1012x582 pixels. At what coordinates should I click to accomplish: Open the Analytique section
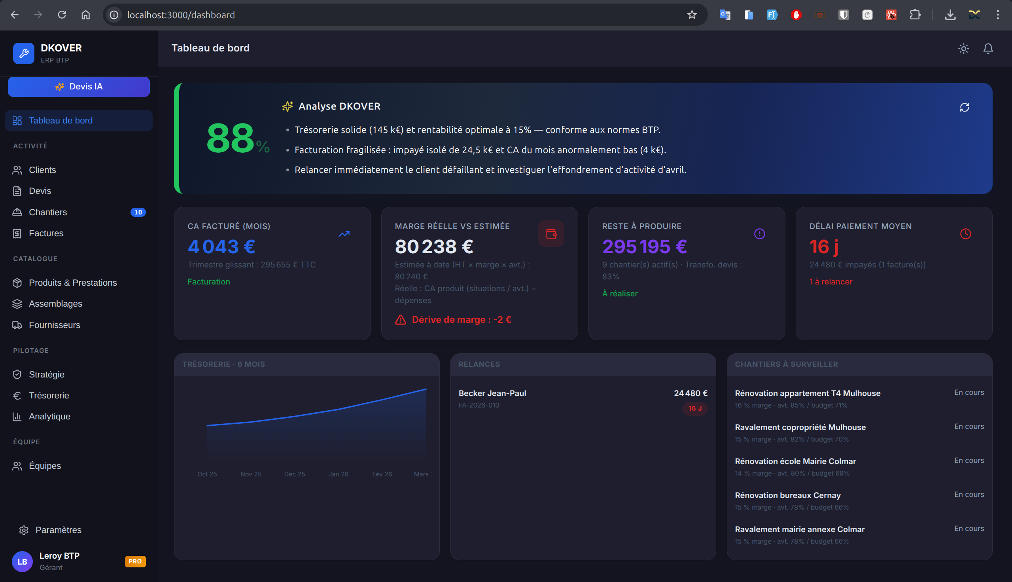(49, 416)
